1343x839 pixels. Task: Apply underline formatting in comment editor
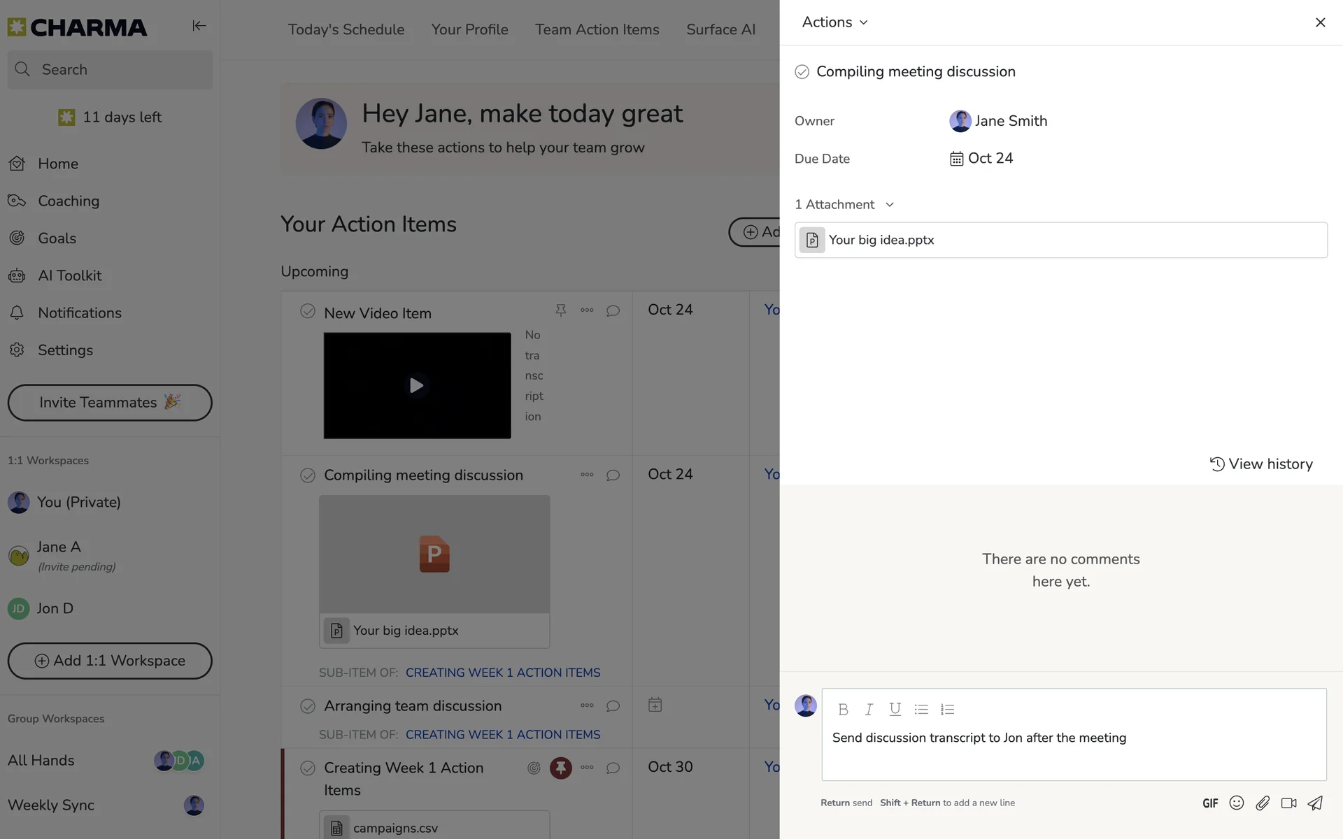click(x=895, y=709)
